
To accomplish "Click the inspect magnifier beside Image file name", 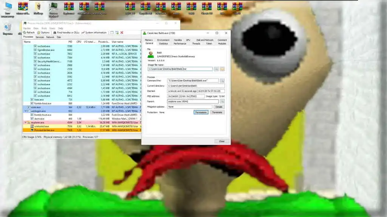I will point(216,69).
